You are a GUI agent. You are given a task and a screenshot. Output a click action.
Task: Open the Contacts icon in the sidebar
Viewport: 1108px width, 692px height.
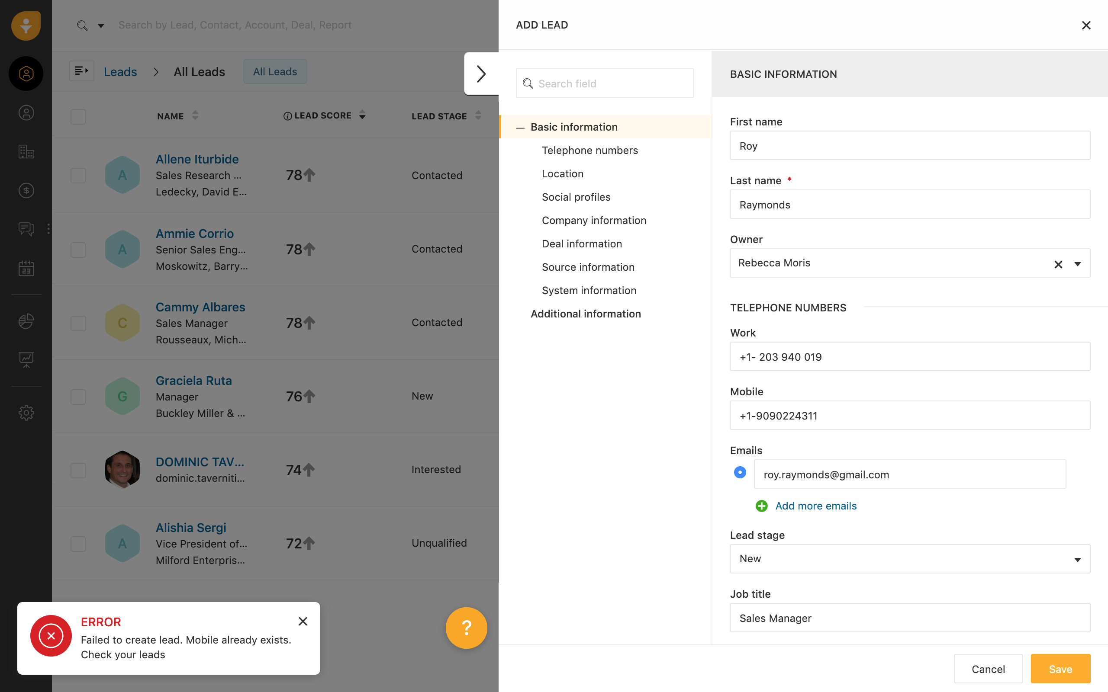tap(26, 112)
